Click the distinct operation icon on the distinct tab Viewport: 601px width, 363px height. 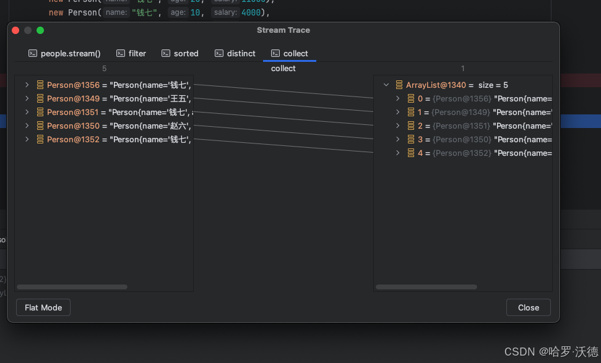point(219,53)
